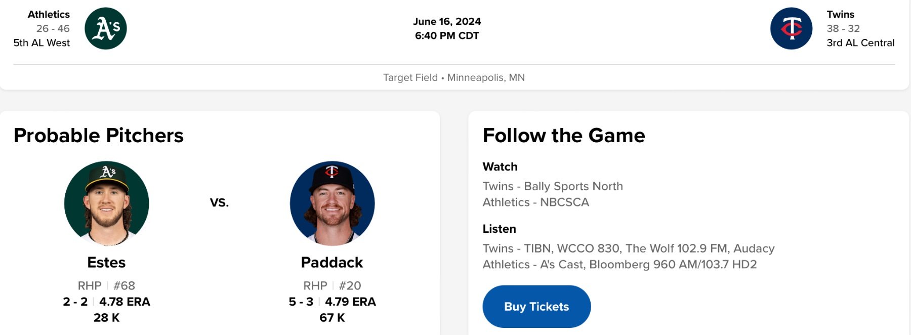
Task: Click the 6:40 PM CDT game time
Action: [x=447, y=35]
